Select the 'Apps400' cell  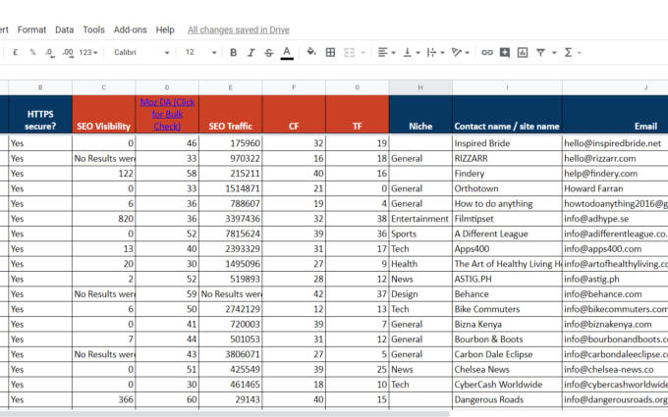(x=507, y=249)
